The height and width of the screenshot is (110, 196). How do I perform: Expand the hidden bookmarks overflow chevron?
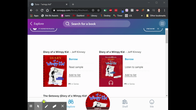tap(142, 16)
